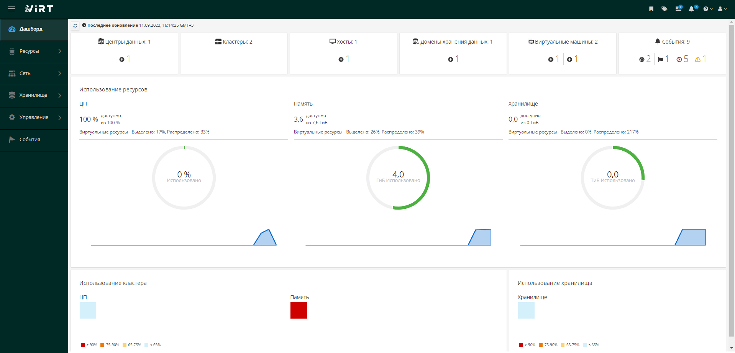Open the user account dropdown
Image resolution: width=735 pixels, height=353 pixels.
[722, 9]
